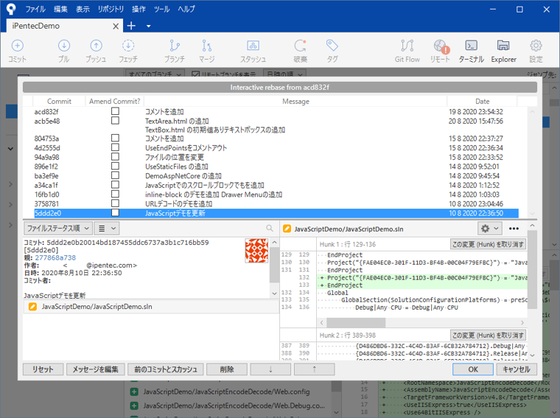Open parent commit link 277868a738
560x418 pixels.
tap(55, 257)
